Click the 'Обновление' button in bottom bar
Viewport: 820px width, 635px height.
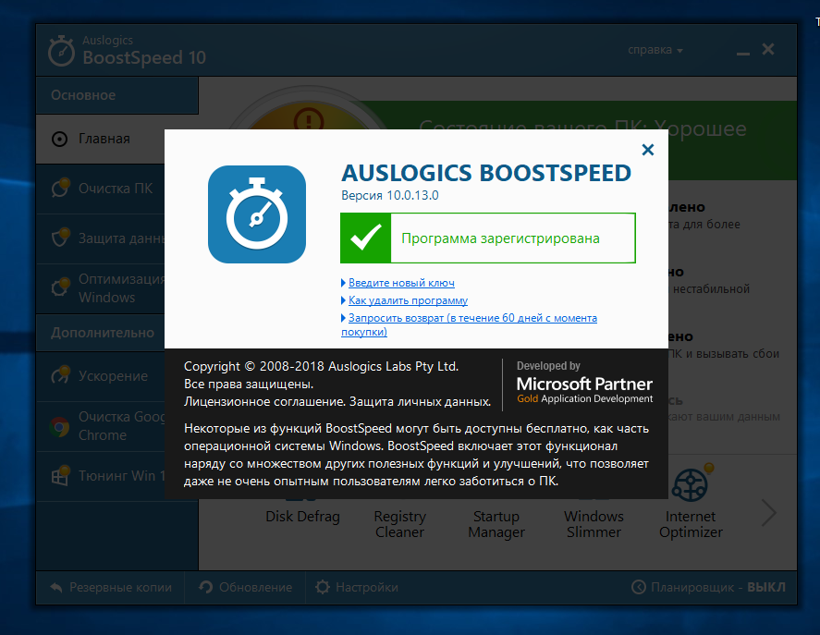[x=245, y=588]
